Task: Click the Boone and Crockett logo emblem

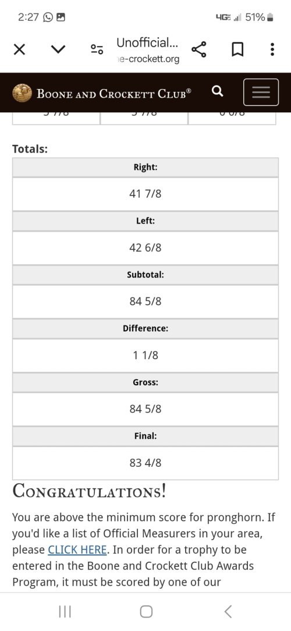Action: [22, 93]
